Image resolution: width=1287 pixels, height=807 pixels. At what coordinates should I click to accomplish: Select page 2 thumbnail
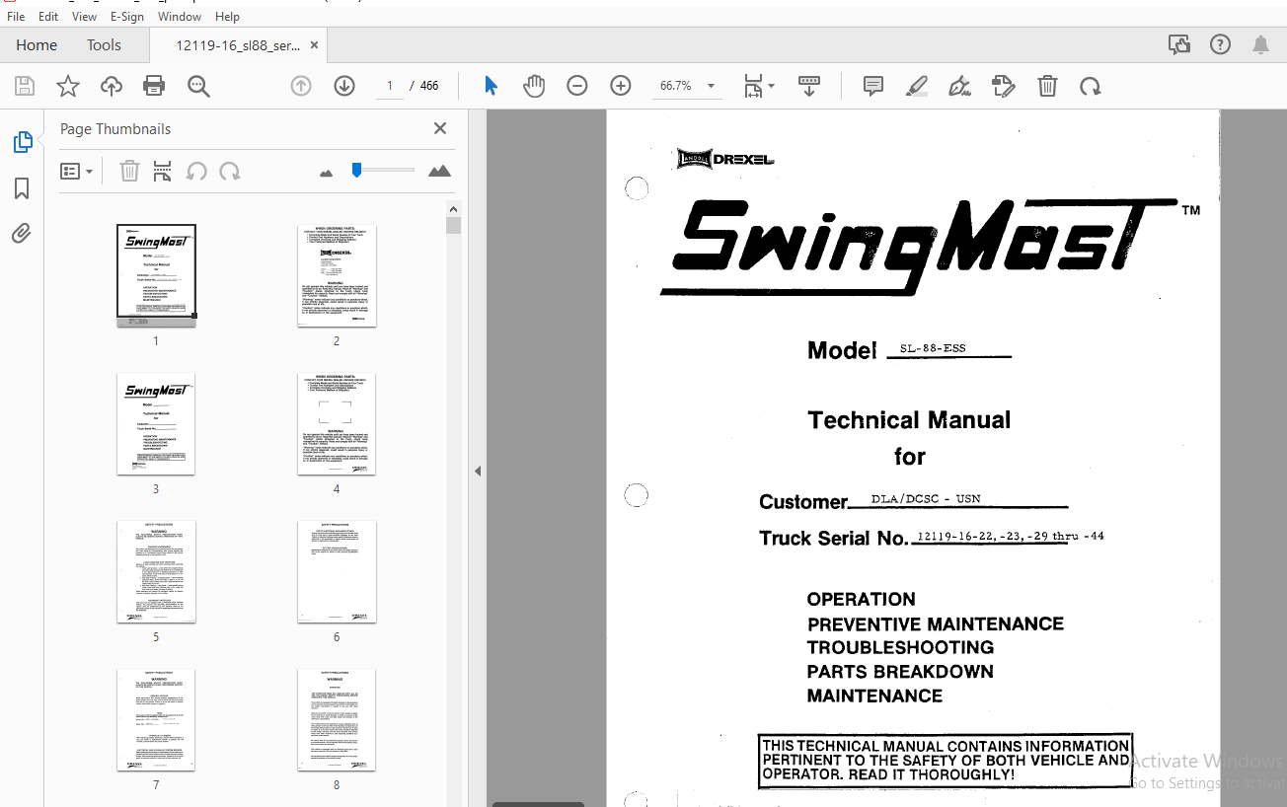[337, 275]
